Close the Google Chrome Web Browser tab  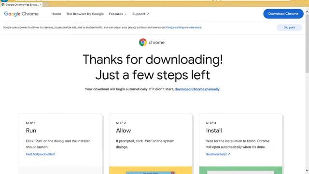(x=41, y=4)
